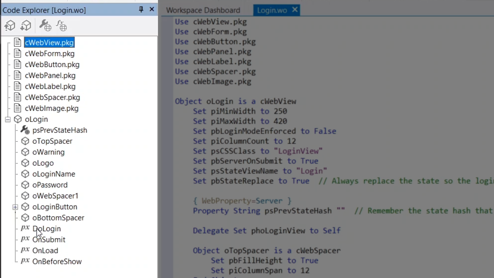The image size is (494, 278).
Task: Close the Login.wo tab
Action: [295, 10]
